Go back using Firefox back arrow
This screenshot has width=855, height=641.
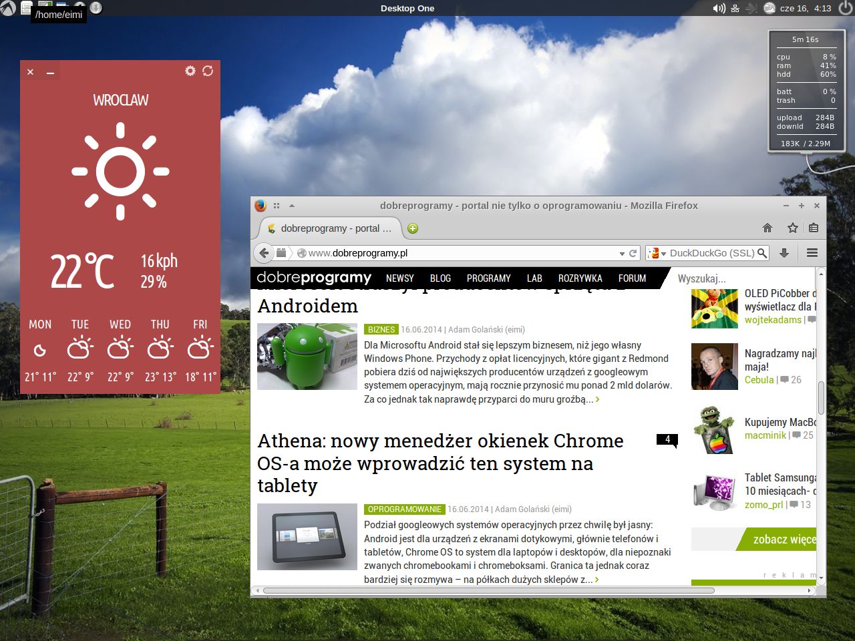(264, 253)
